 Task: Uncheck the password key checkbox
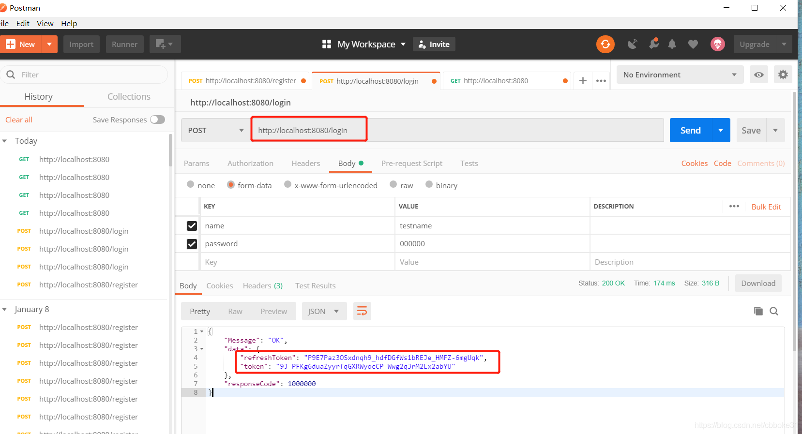click(192, 244)
